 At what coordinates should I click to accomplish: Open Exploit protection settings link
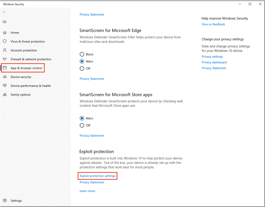(98, 176)
